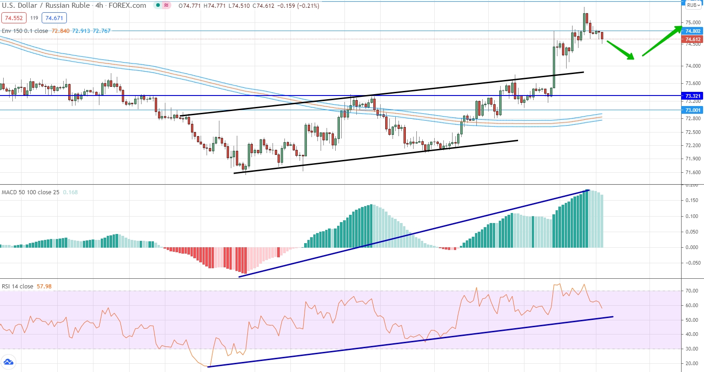Click the Env value 72.767

102,31
